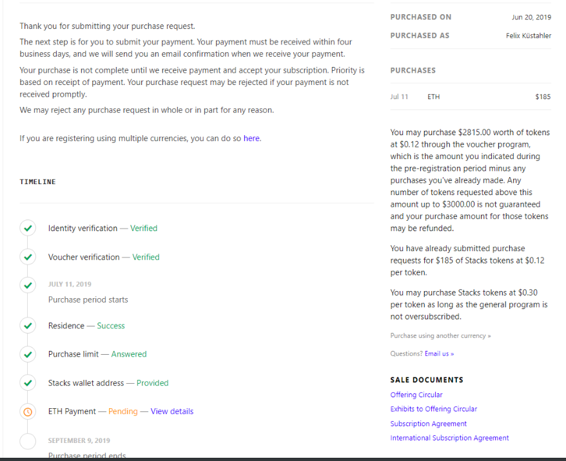Click the Voucher verification checkmark icon

(x=28, y=257)
